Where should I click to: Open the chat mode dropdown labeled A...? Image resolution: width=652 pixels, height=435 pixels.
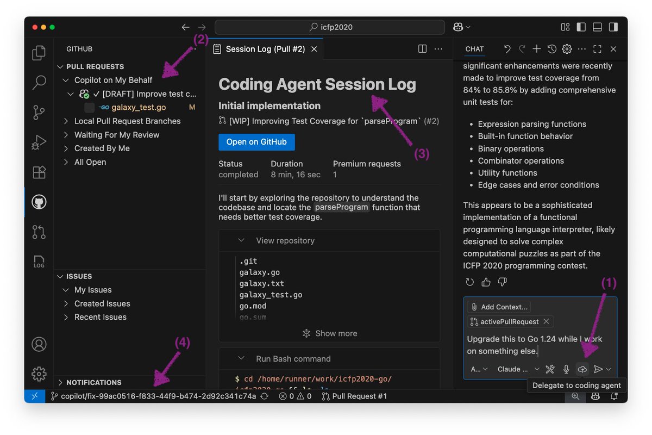(x=479, y=369)
